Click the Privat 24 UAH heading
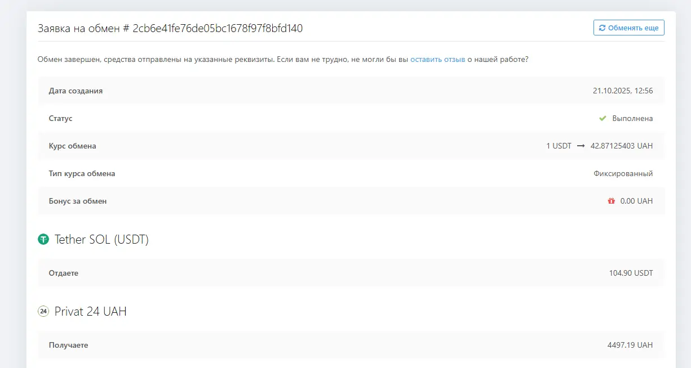 click(x=90, y=311)
